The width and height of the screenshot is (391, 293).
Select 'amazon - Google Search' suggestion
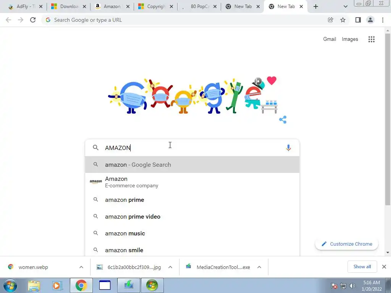(192, 164)
